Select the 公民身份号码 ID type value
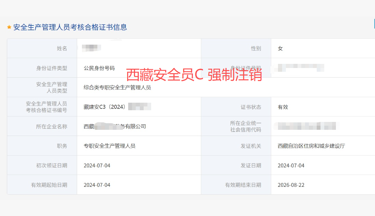Viewport: 375px width, 216px height. click(x=99, y=68)
